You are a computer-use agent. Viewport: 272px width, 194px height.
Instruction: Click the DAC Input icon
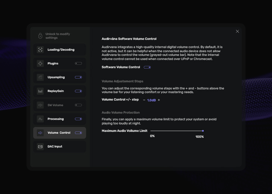(x=40, y=147)
